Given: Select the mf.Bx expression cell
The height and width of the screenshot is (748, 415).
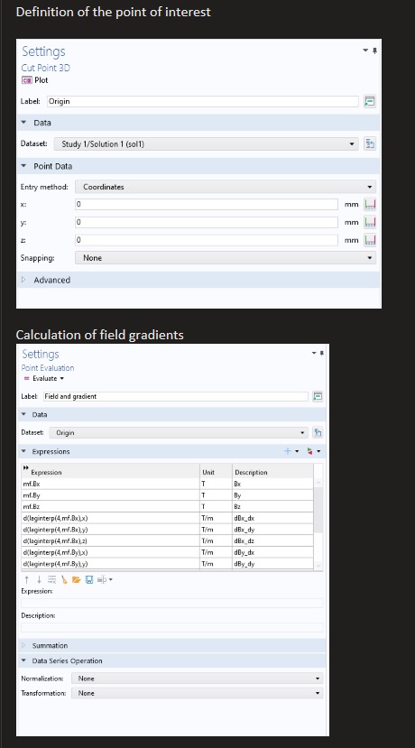Looking at the screenshot, I should click(x=111, y=484).
